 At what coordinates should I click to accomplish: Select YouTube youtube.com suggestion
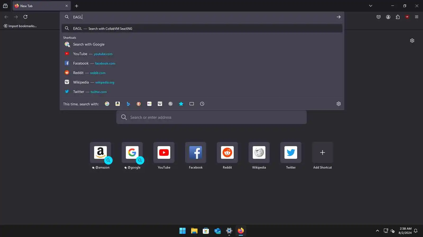(202, 54)
